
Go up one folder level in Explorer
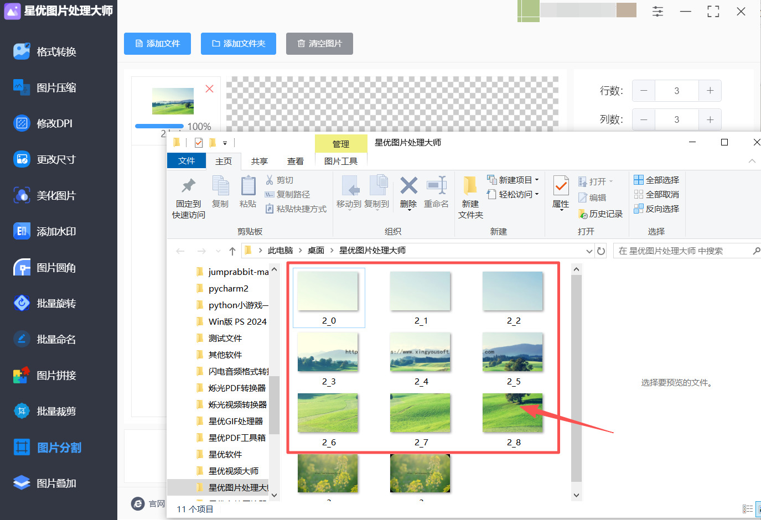coord(232,251)
